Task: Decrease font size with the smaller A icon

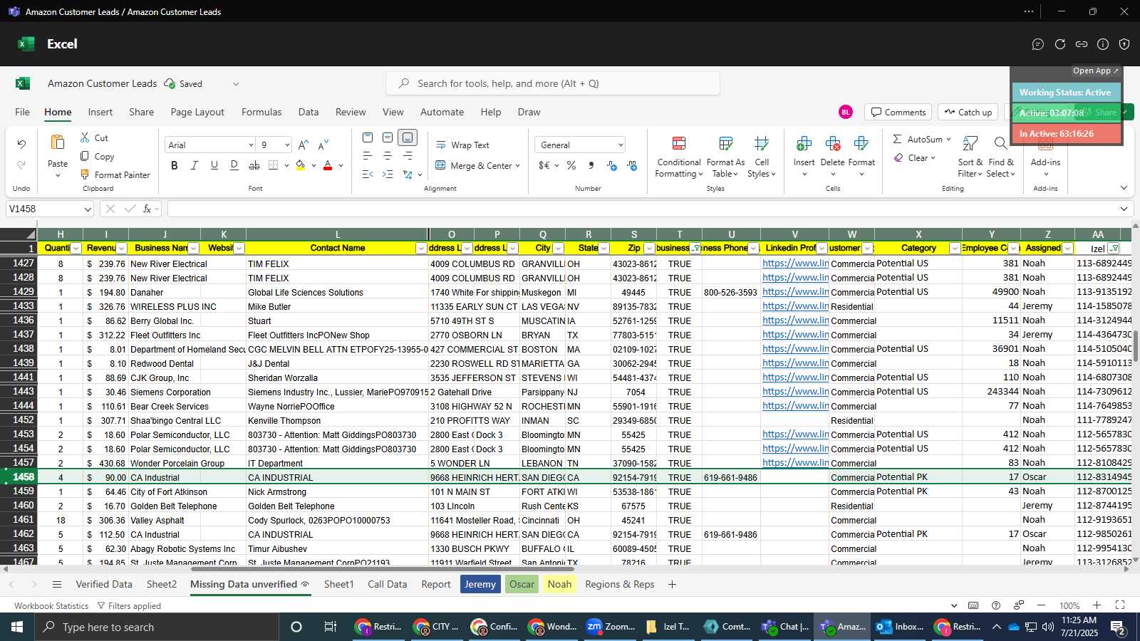Action: tap(323, 145)
